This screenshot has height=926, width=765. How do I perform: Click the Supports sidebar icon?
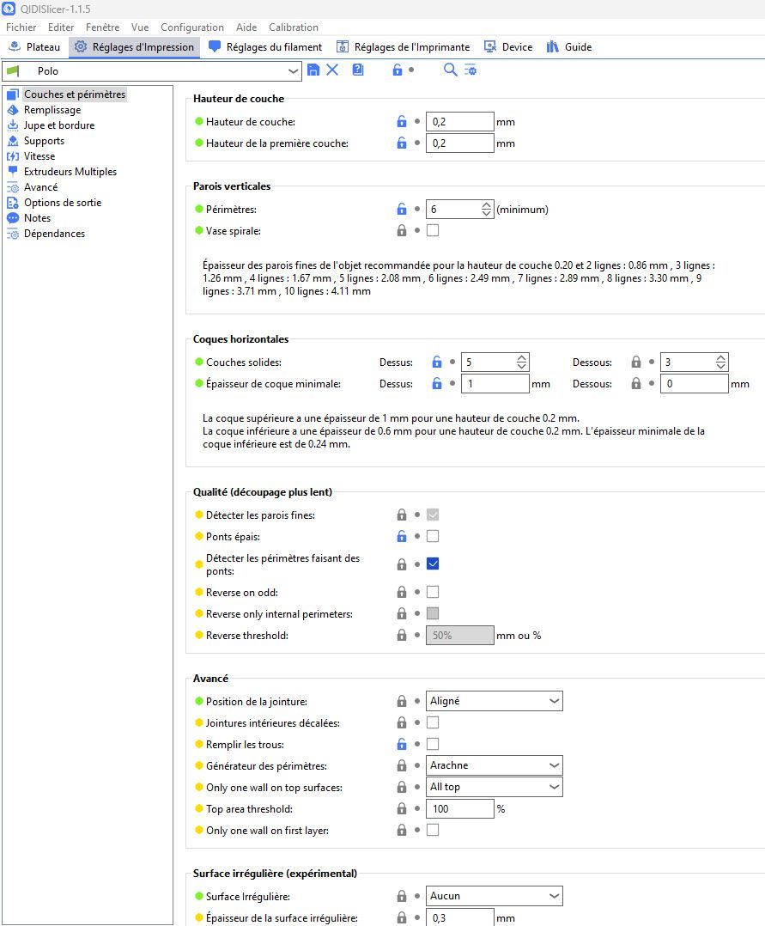(13, 141)
